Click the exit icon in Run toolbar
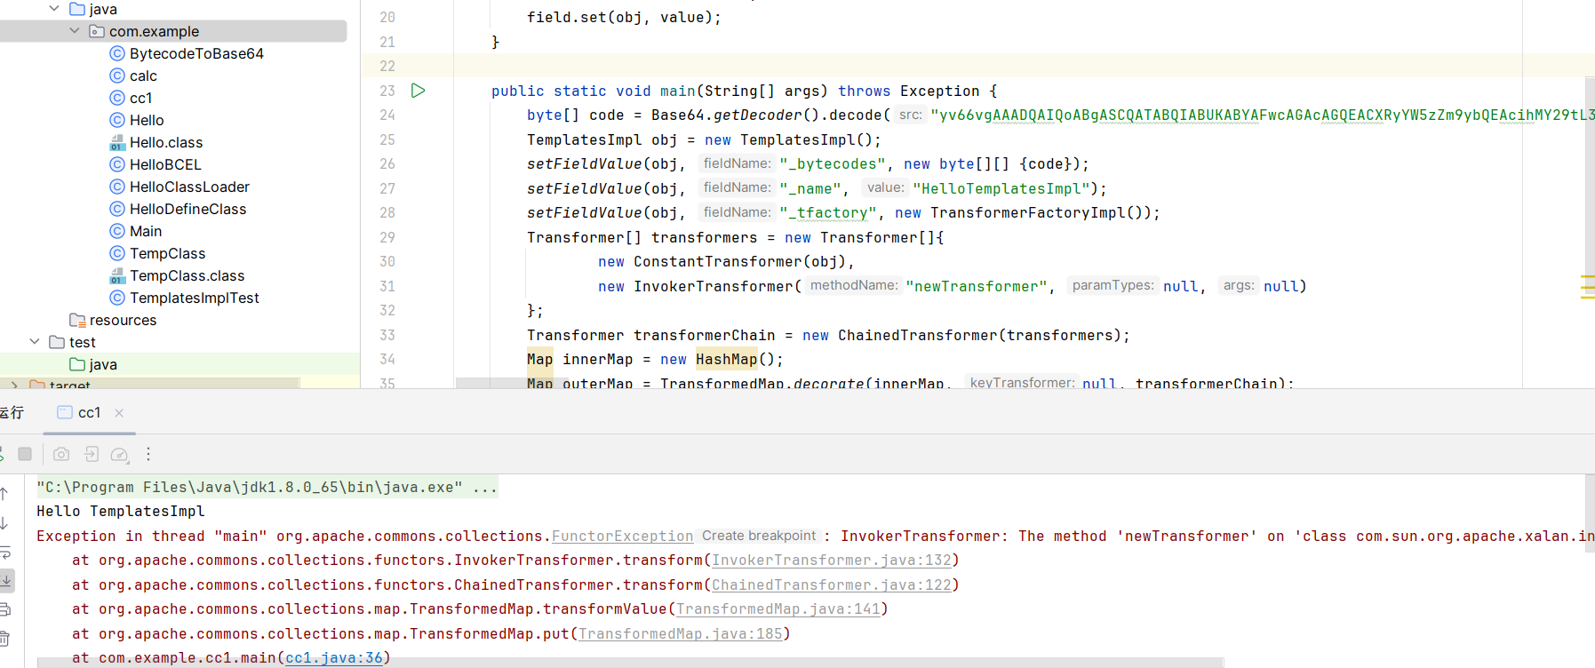1595x668 pixels. (92, 454)
